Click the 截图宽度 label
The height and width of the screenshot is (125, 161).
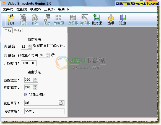click(12, 80)
